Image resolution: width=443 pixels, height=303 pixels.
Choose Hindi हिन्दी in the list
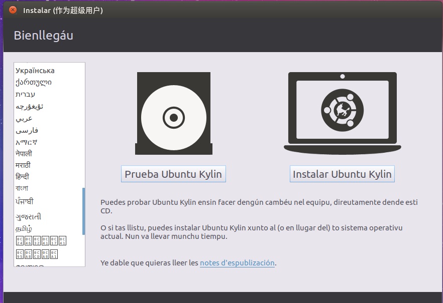coord(23,177)
